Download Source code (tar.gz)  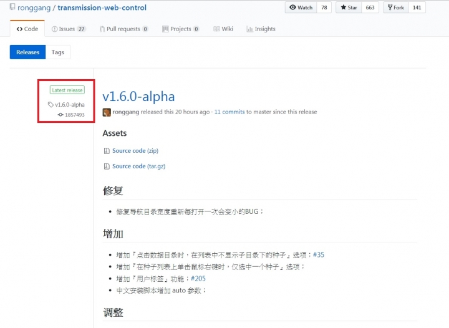[x=139, y=166]
